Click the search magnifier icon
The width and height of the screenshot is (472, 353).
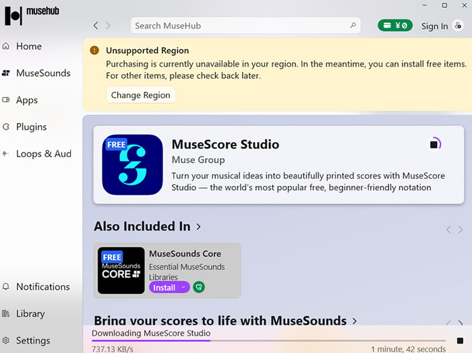pyautogui.click(x=353, y=26)
